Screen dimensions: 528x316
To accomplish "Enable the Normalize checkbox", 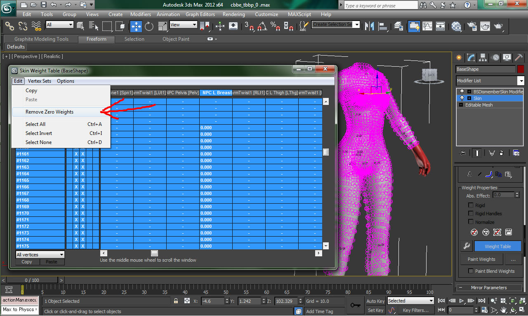I will (471, 222).
